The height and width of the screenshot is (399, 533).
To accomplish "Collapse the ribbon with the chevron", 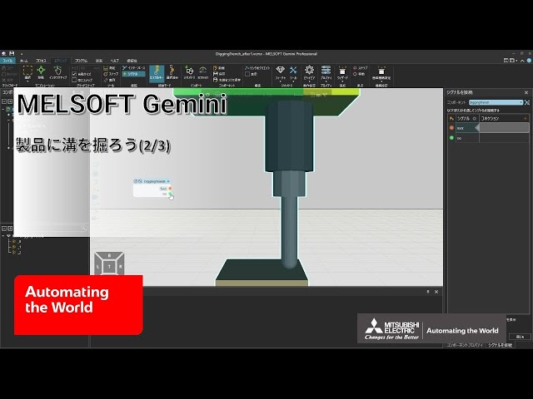I will click(x=522, y=61).
